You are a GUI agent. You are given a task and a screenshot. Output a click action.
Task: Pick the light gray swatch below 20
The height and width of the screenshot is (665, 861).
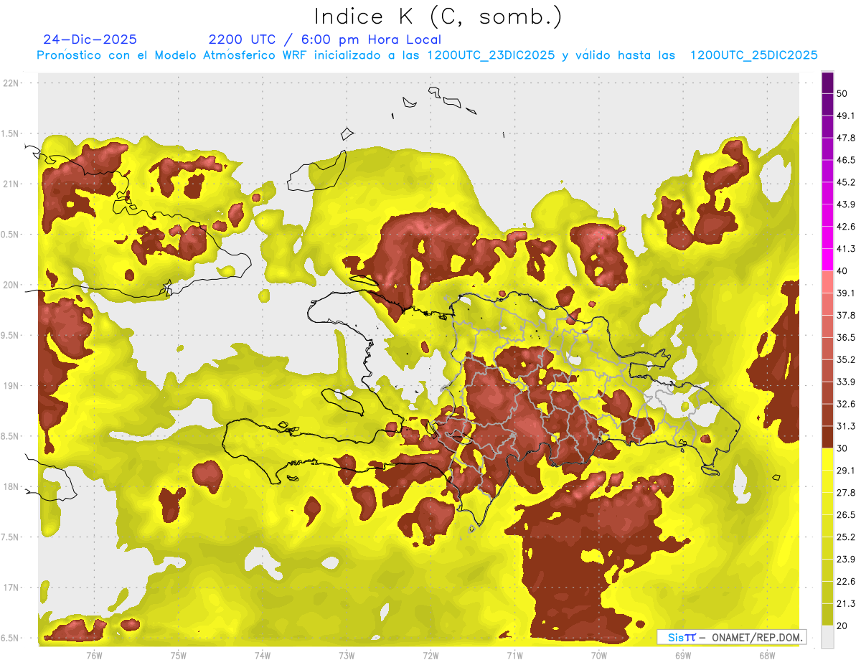pos(827,637)
